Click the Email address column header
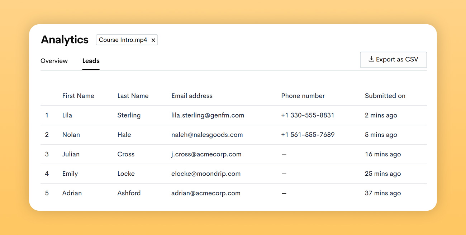 coord(192,96)
